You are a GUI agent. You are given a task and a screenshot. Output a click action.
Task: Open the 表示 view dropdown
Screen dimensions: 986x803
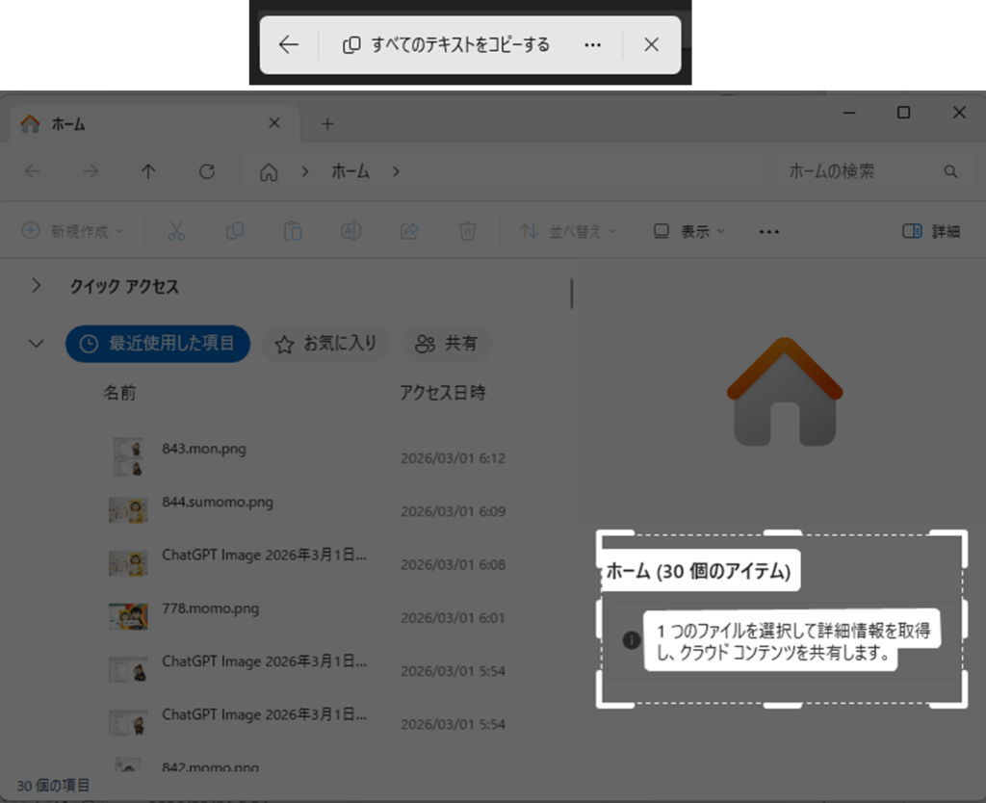point(689,231)
